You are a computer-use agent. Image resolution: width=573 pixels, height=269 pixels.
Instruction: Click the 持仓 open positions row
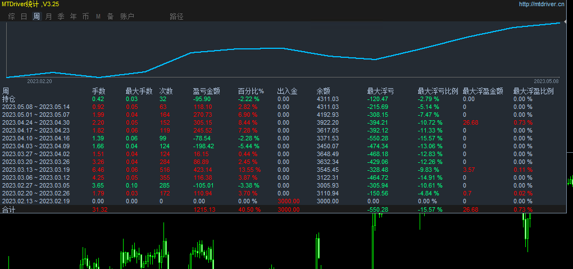pyautogui.click(x=9, y=99)
